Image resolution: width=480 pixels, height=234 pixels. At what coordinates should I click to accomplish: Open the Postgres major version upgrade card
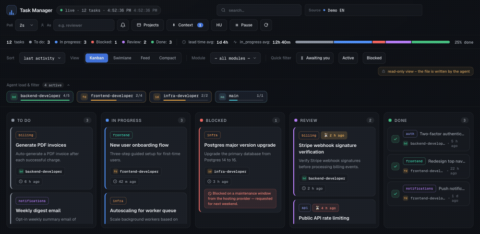point(240,169)
